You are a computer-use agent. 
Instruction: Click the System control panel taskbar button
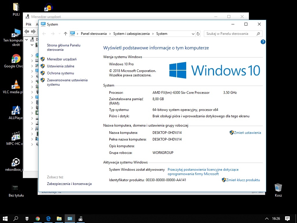[x=70, y=219]
